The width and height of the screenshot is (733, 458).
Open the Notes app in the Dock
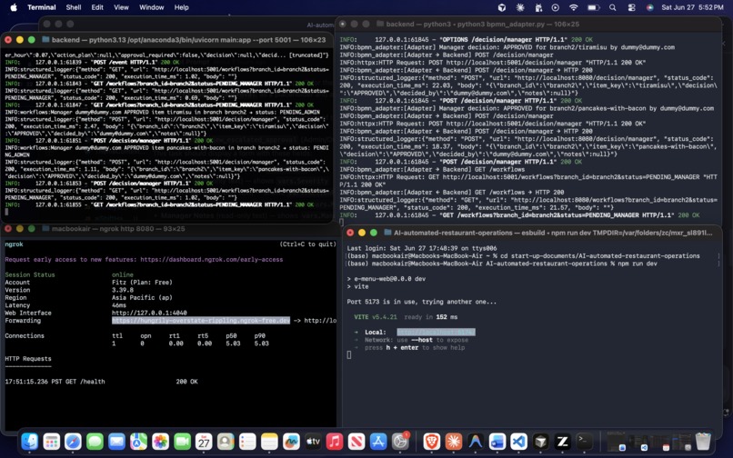click(x=269, y=441)
